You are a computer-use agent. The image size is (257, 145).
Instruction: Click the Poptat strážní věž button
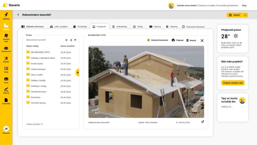[233, 83]
